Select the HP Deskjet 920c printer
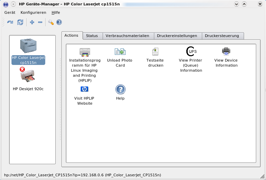This screenshot has height=180, width=266. 28,79
